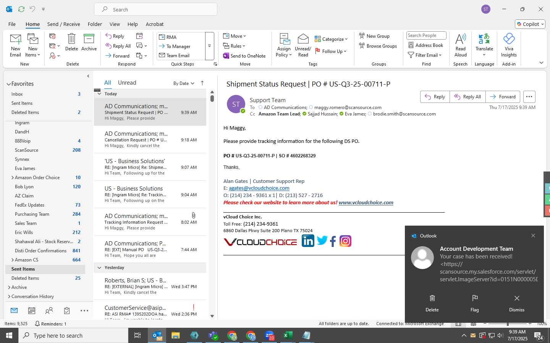Open the Follow Up dropdown
This screenshot has width=550, height=343.
(331, 51)
